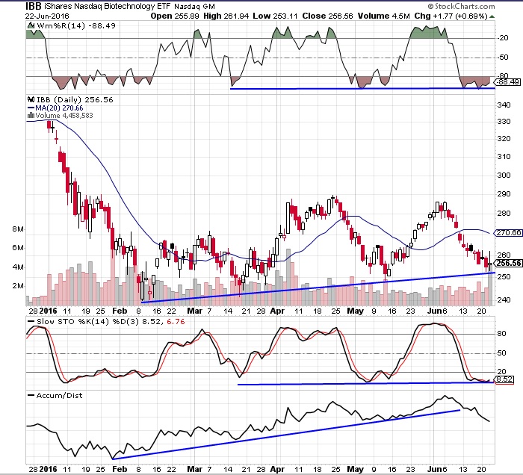Click the volume bars icon in legend

[x=31, y=116]
